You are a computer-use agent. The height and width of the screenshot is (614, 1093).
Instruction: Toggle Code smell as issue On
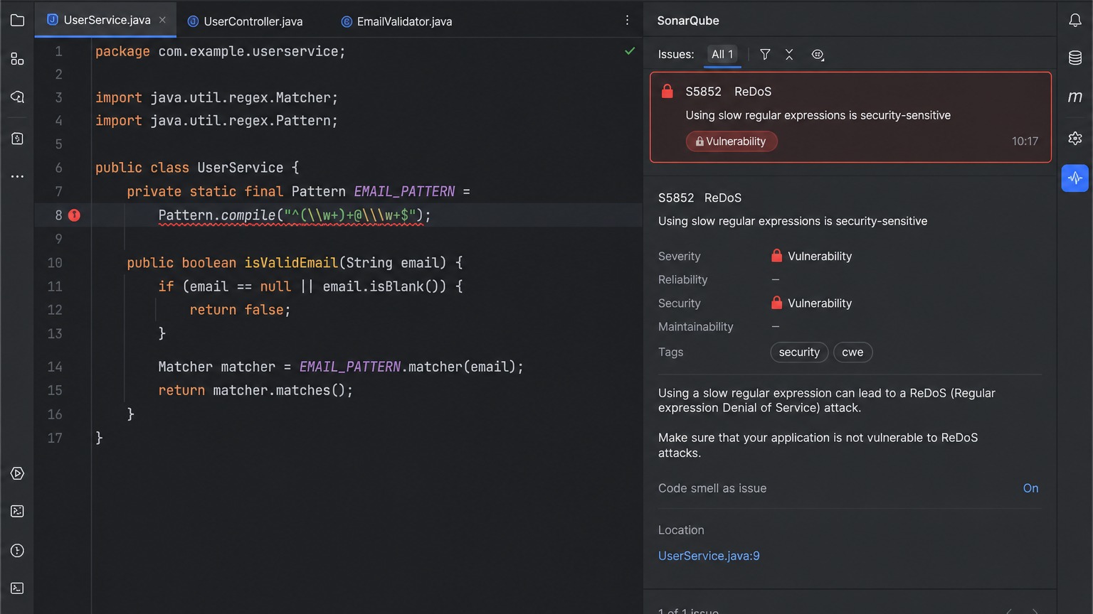click(1030, 488)
